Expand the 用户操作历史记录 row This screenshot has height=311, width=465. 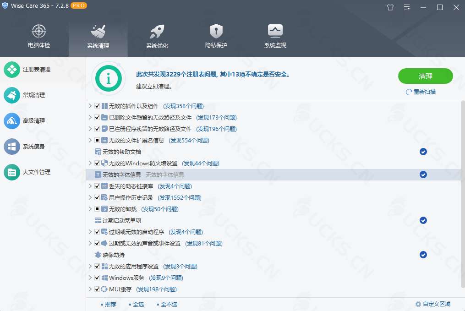point(90,197)
